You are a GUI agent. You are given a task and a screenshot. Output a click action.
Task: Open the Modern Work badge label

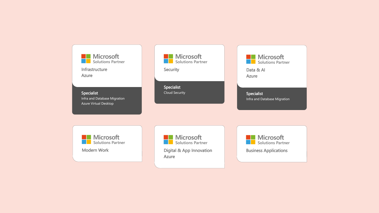click(95, 150)
